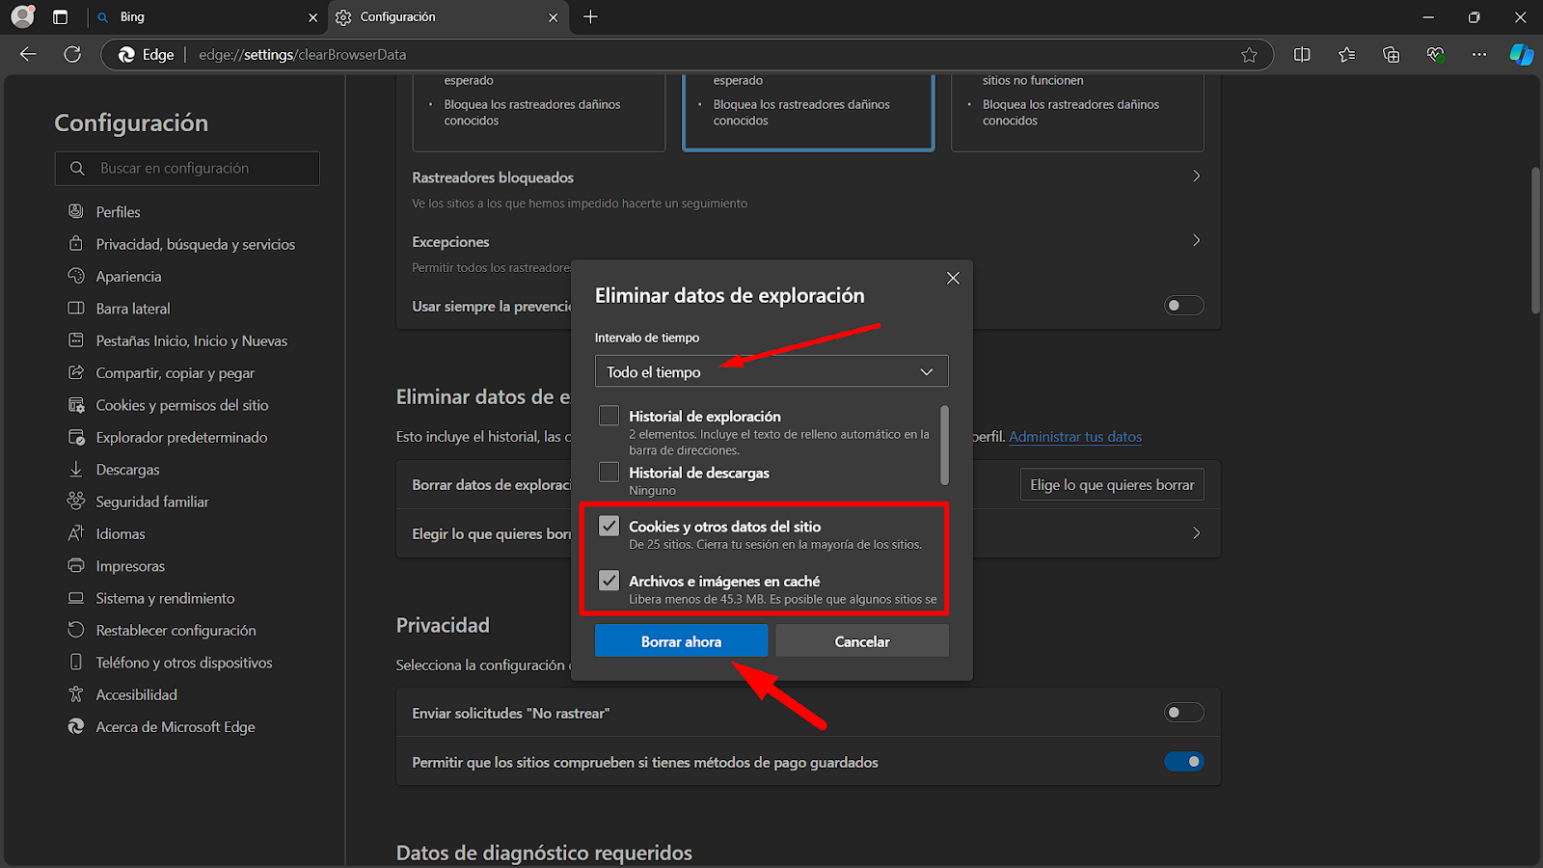Image resolution: width=1543 pixels, height=868 pixels.
Task: Click the Browser essentials heart icon
Action: click(x=1435, y=55)
